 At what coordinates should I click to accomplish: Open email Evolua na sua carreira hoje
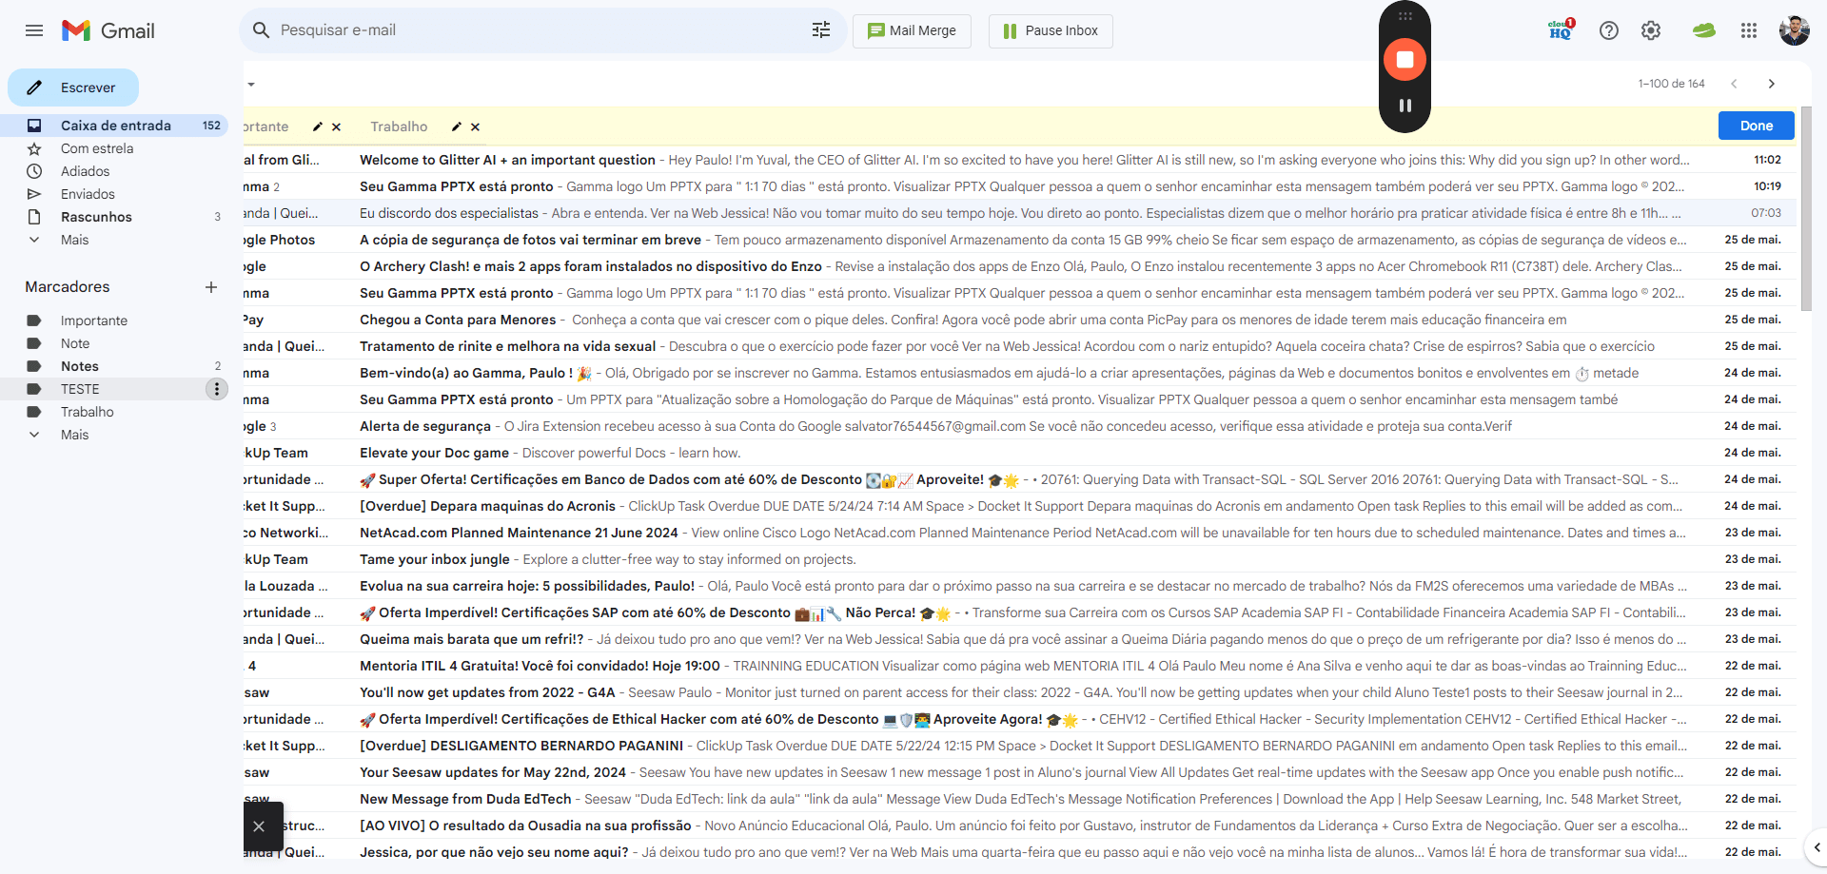point(1020,586)
